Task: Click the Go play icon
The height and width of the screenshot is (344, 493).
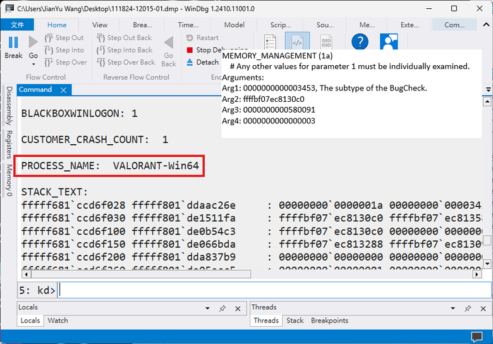Action: pos(33,42)
